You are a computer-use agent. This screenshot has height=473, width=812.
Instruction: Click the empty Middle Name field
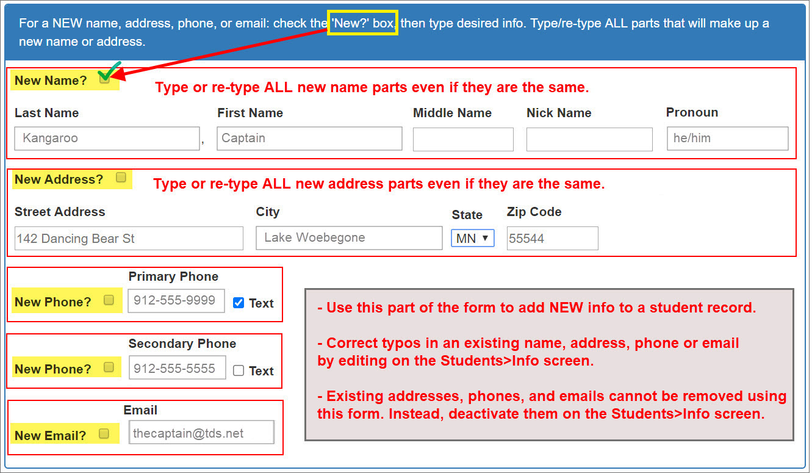(x=463, y=139)
